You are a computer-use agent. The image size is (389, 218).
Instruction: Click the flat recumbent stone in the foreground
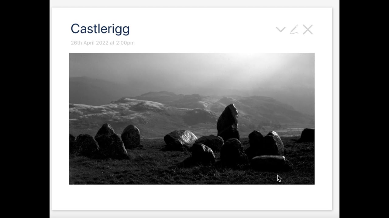[269, 162]
